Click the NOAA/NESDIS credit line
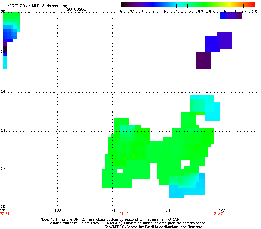This screenshot has height=229, width=261. coord(152,227)
